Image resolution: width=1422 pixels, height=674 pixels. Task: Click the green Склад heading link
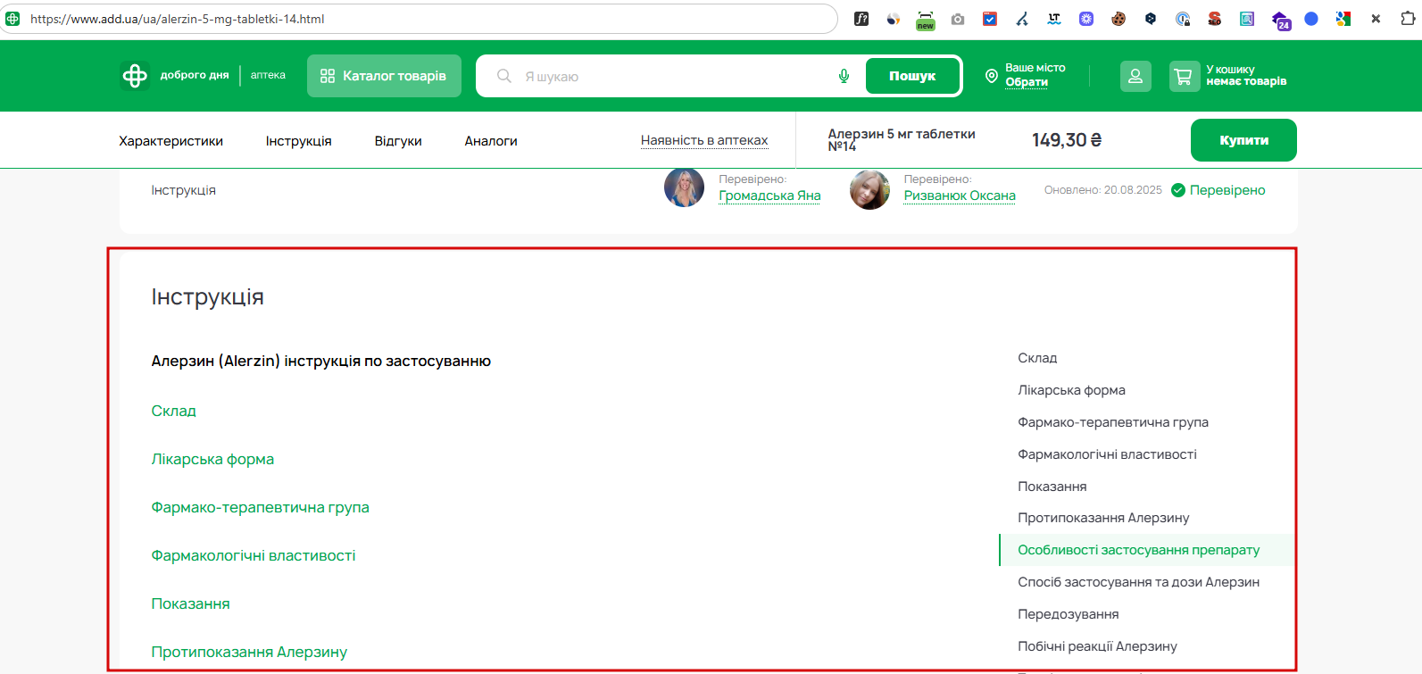coord(174,411)
